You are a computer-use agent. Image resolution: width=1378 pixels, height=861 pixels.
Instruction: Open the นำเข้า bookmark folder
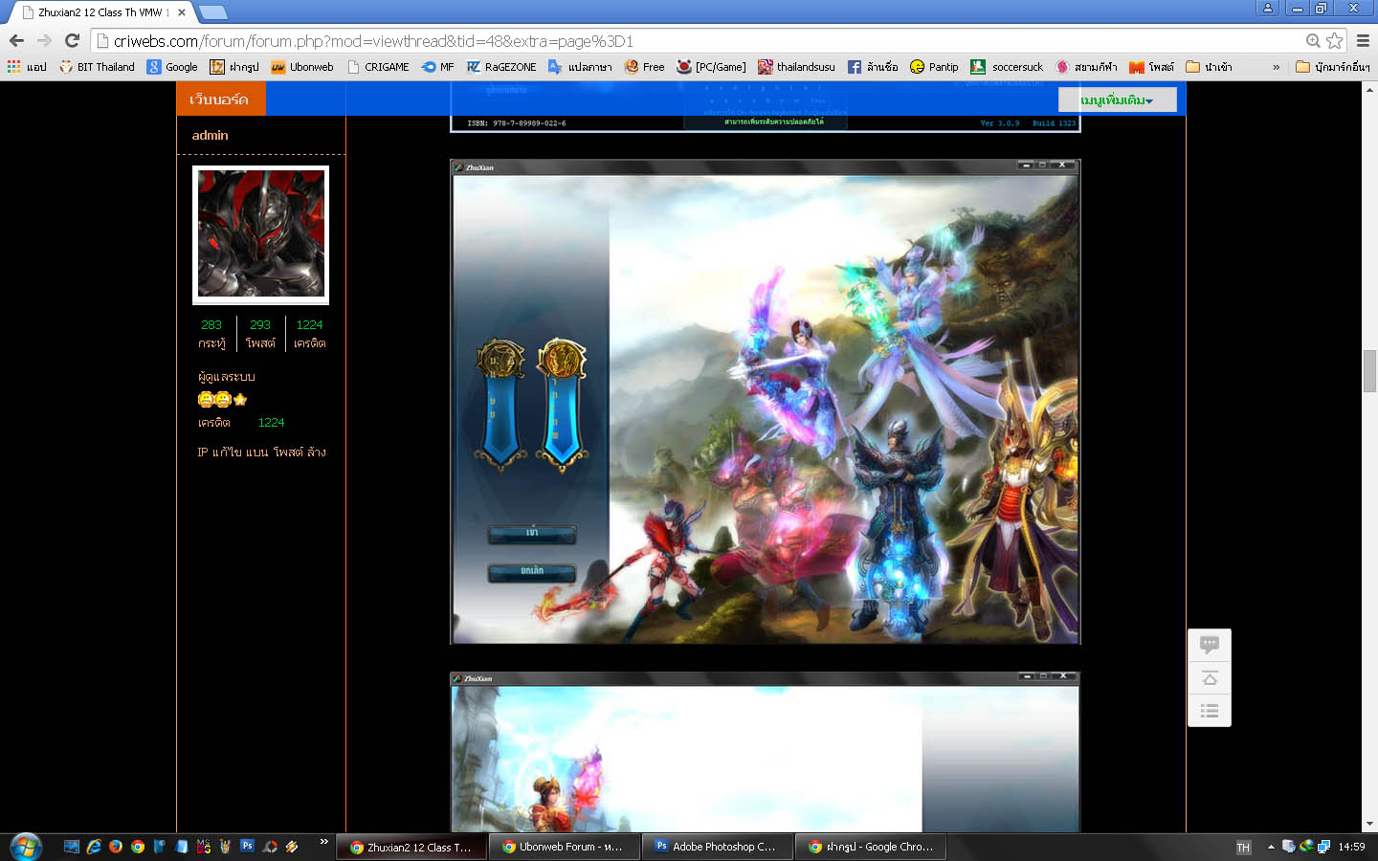tap(1209, 67)
